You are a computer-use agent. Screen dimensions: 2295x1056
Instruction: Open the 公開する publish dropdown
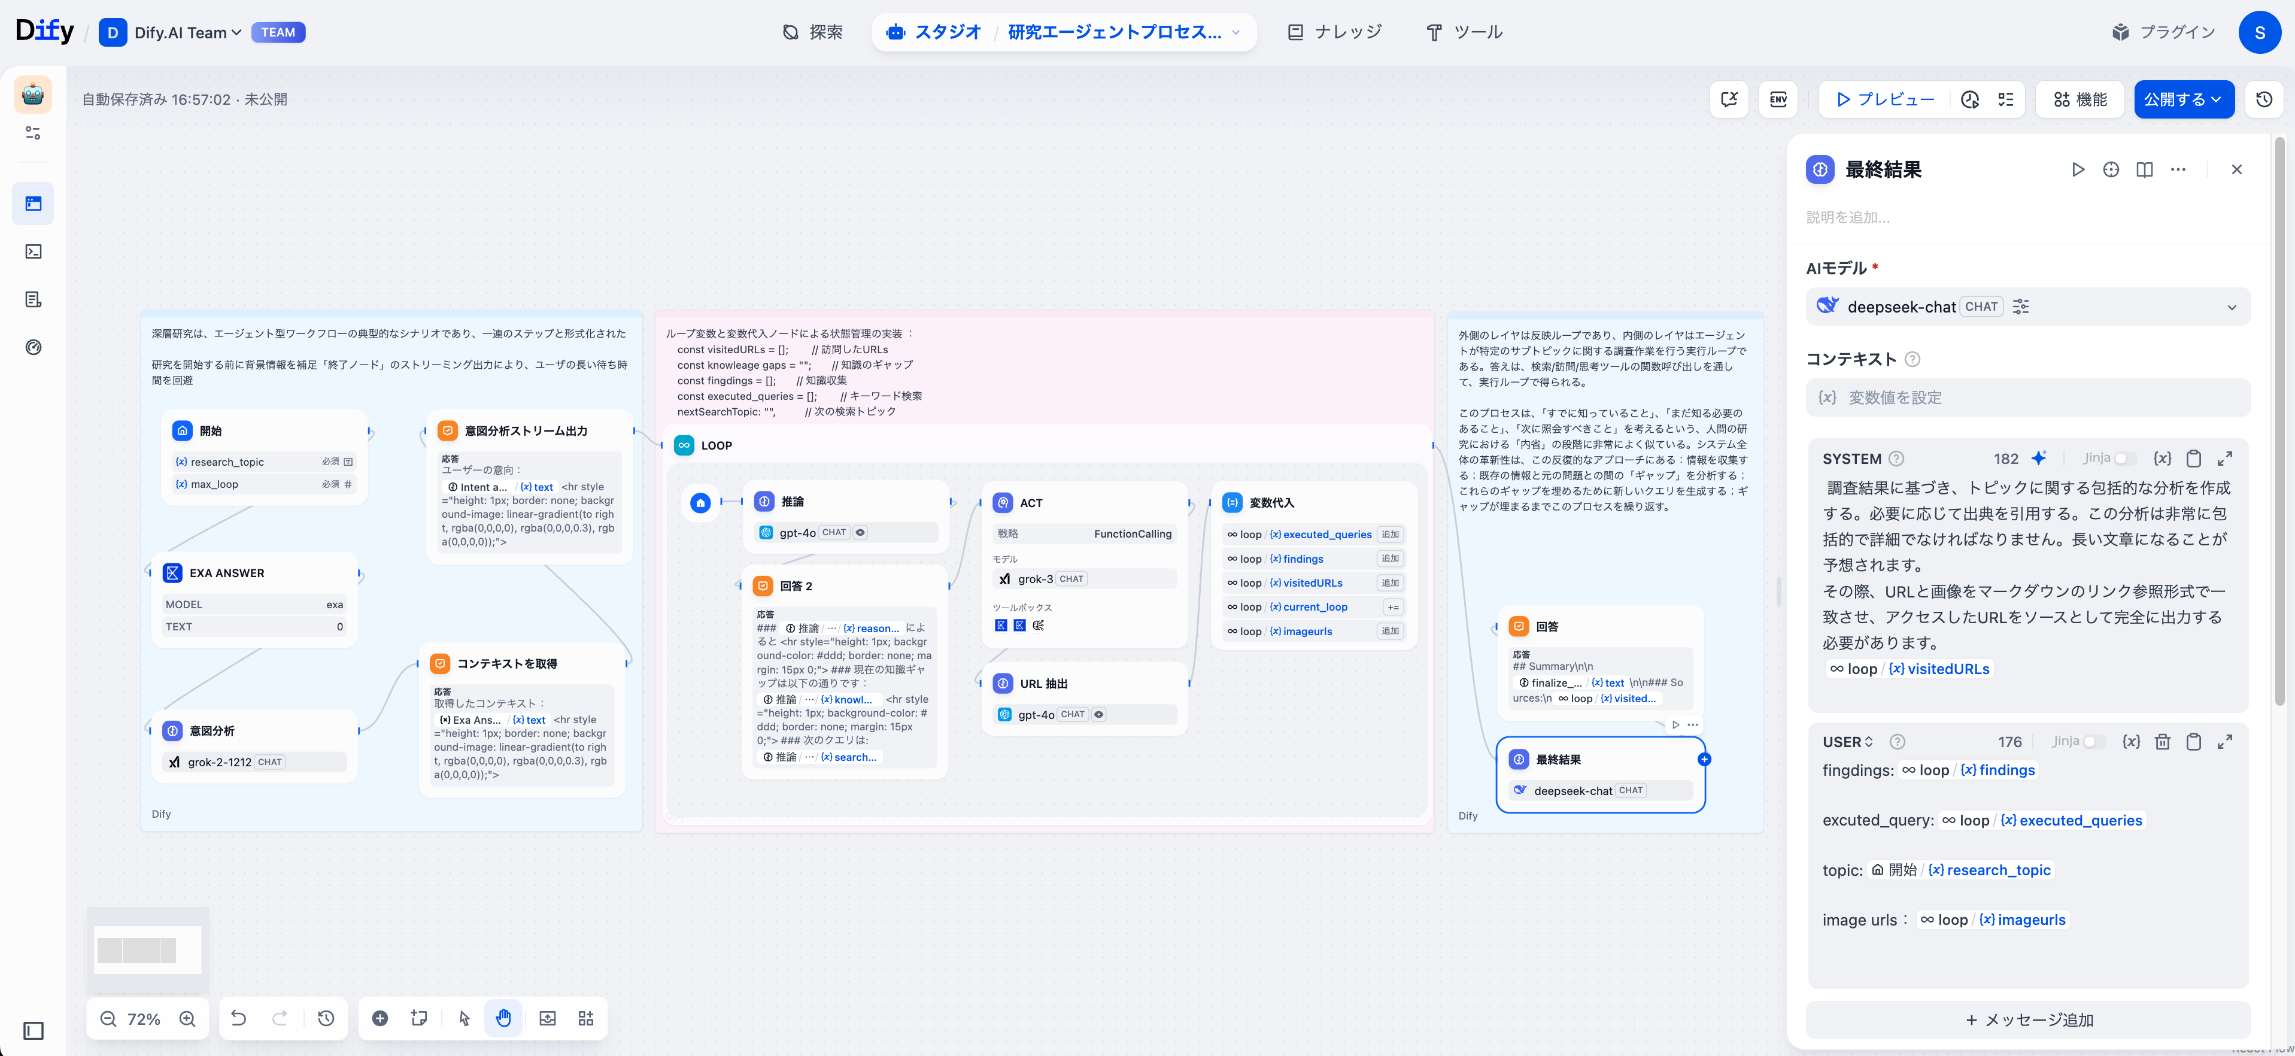[2182, 100]
